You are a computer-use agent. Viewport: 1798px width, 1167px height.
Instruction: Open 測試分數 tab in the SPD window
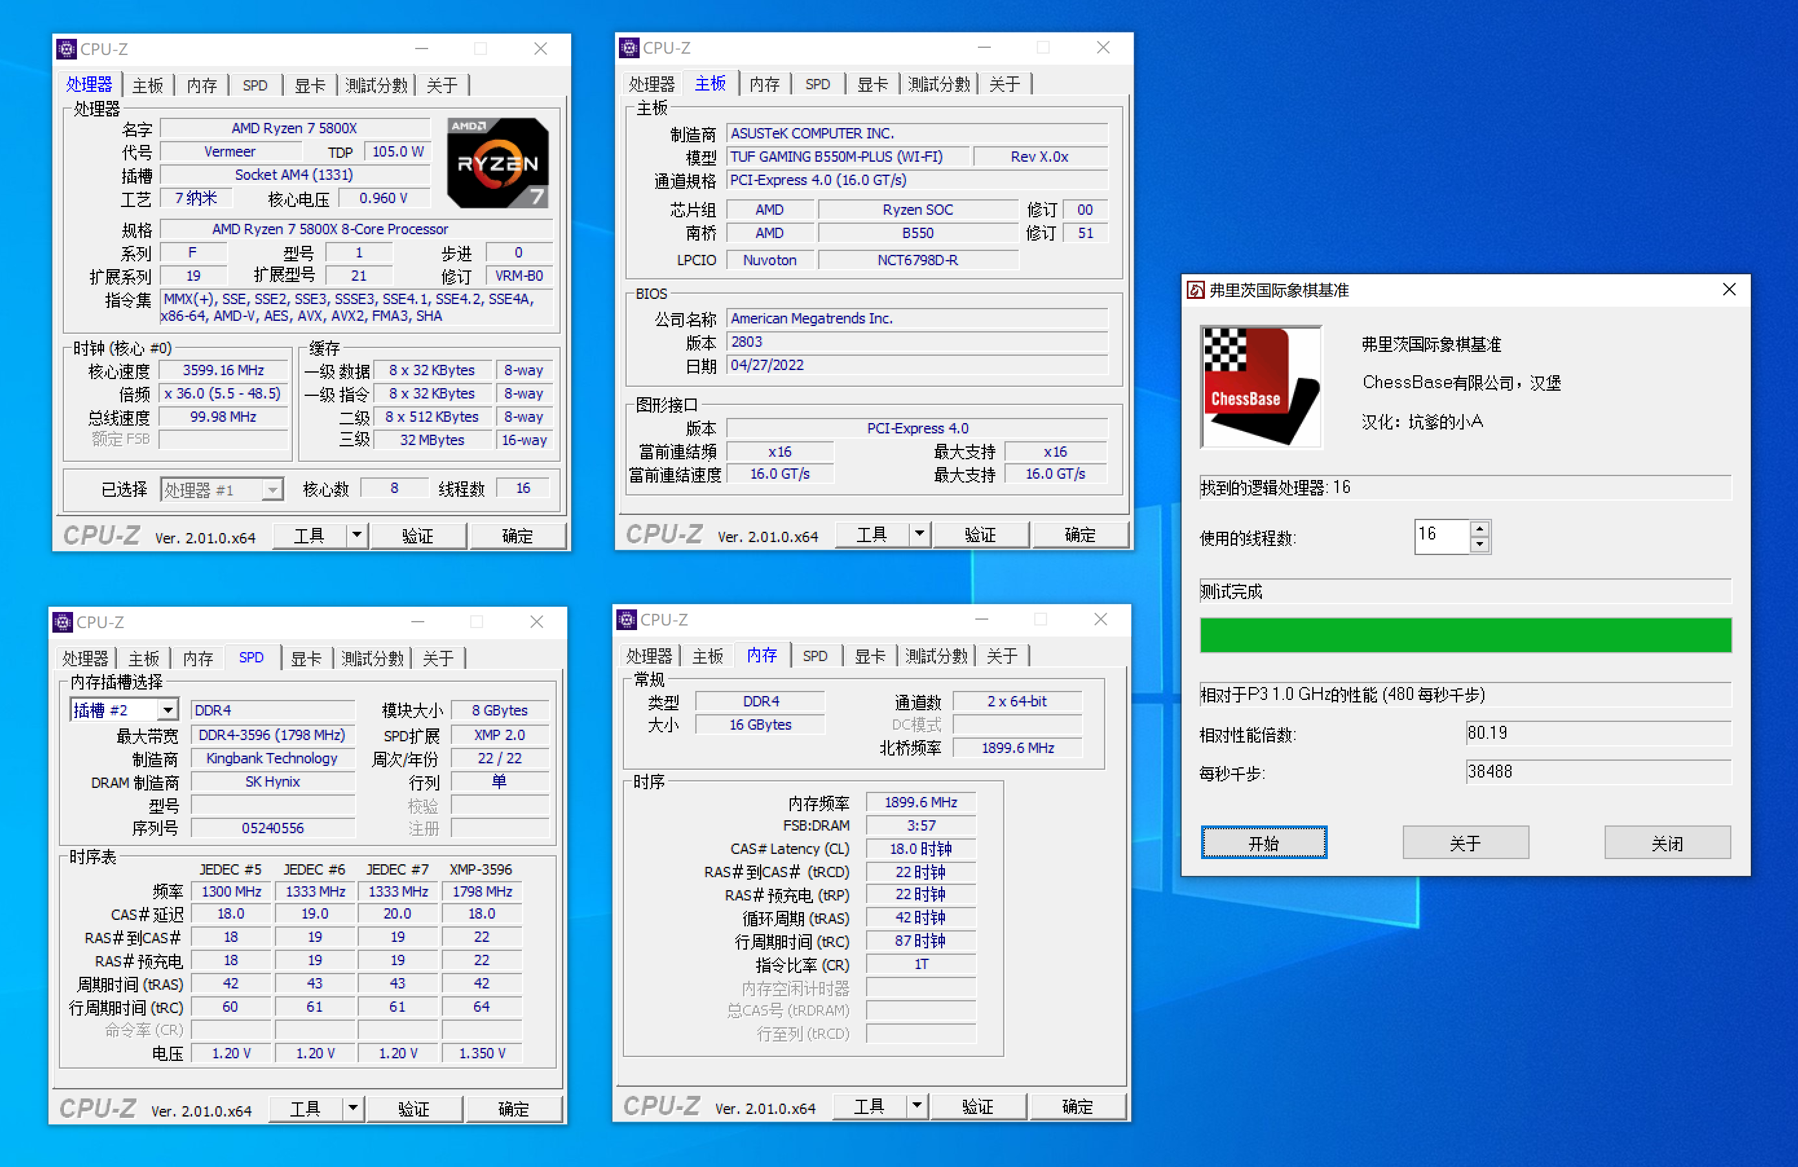pyautogui.click(x=373, y=659)
